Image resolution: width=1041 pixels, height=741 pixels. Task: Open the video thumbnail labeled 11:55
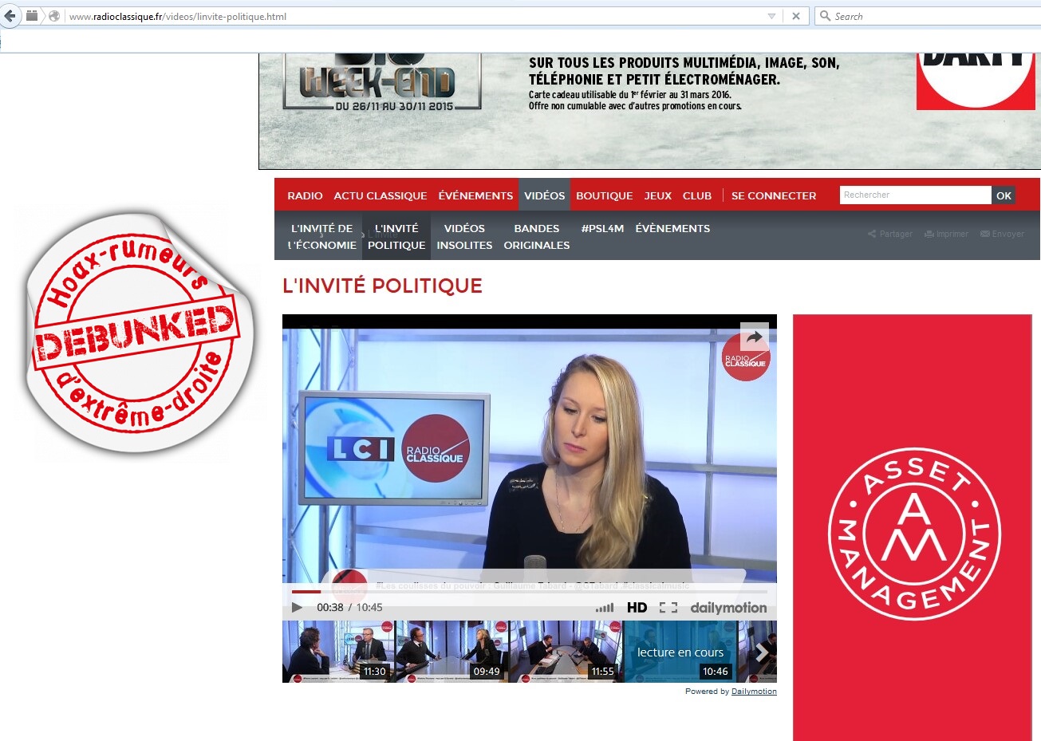click(566, 652)
